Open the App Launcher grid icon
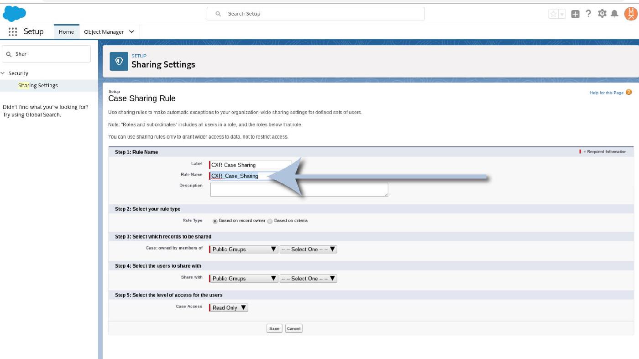Viewport: 639px width, 359px height. pyautogui.click(x=13, y=32)
